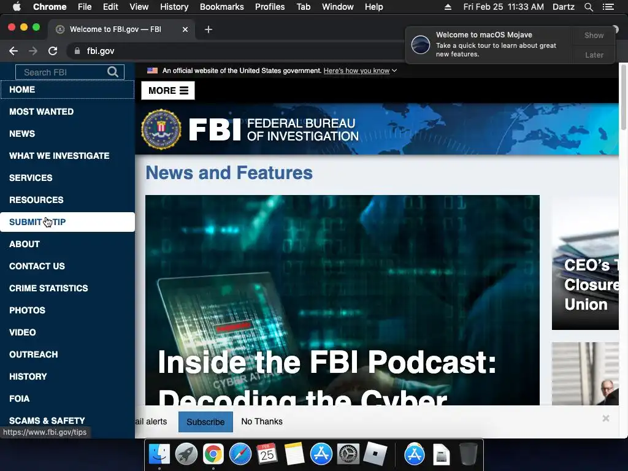Open SUBMIT A TIP sidebar link
Screen dimensions: 628x471
pyautogui.click(x=67, y=222)
